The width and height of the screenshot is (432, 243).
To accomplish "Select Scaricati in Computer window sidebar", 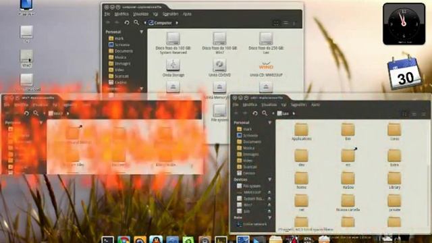I will pos(119,76).
